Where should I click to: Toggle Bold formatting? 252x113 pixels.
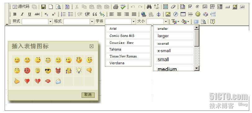tap(15, 14)
